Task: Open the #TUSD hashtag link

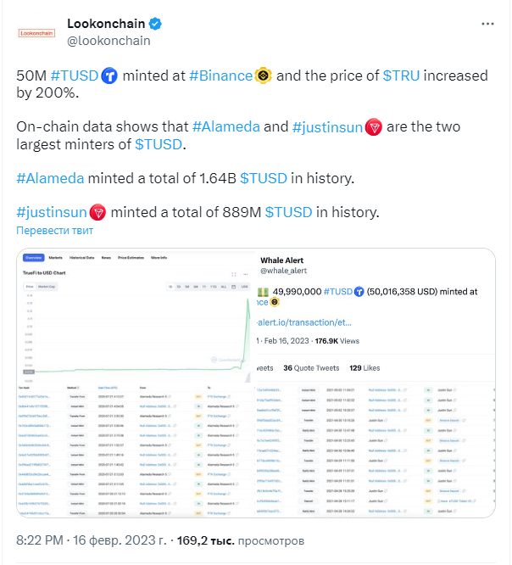Action: [75, 76]
